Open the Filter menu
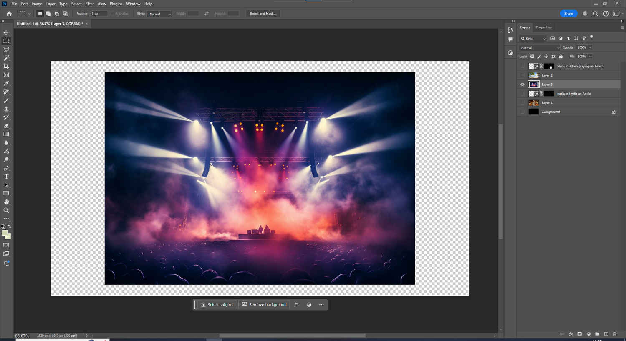This screenshot has height=341, width=626. (89, 4)
